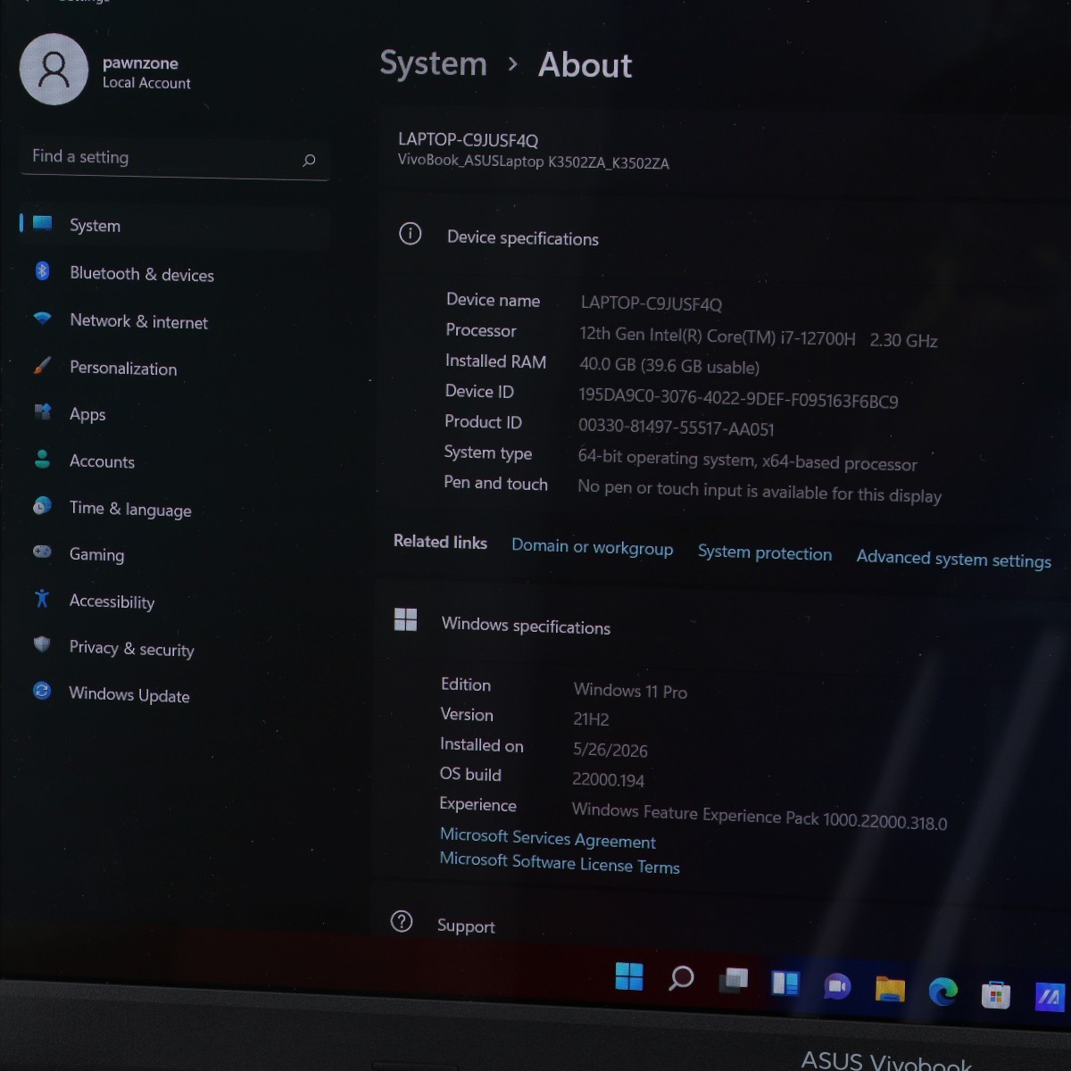Go to Privacy & security section
This screenshot has height=1071, width=1071.
[131, 649]
